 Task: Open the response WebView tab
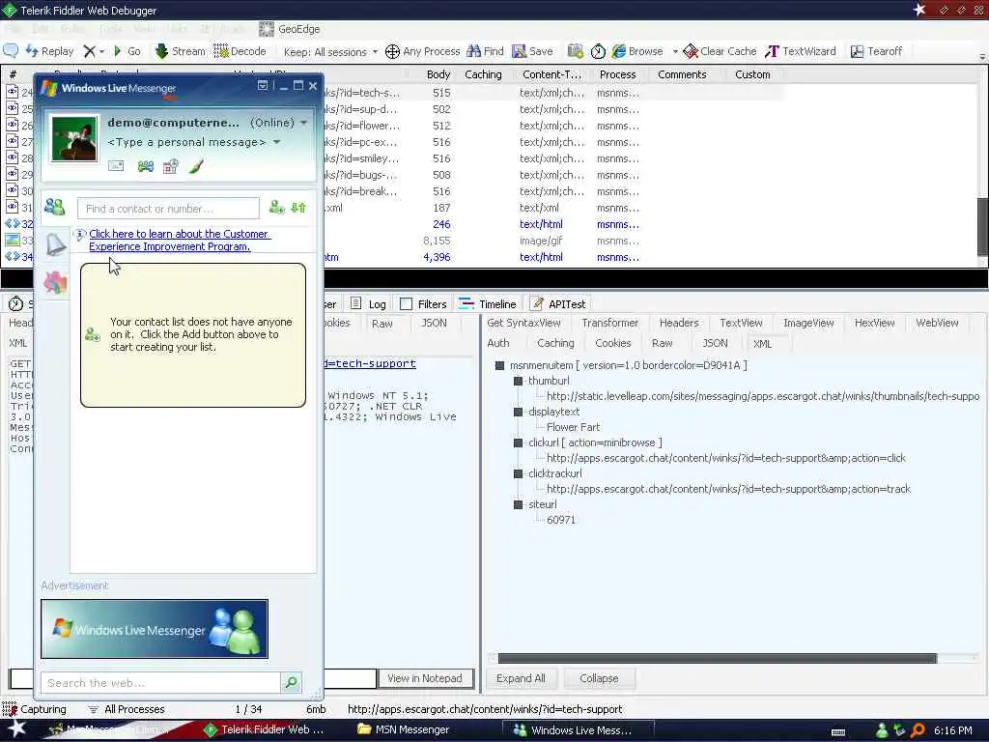pos(937,323)
